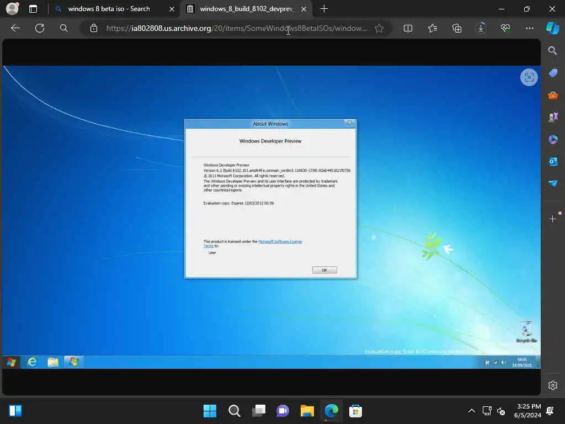Open network status tray icon
565x424 pixels.
(487, 411)
